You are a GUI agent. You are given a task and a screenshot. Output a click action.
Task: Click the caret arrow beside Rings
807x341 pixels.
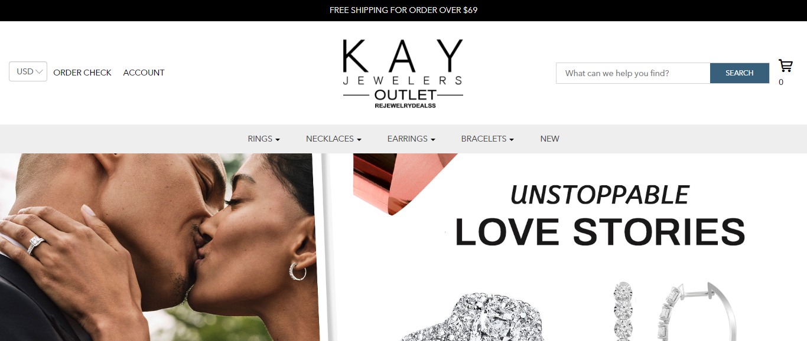(277, 140)
